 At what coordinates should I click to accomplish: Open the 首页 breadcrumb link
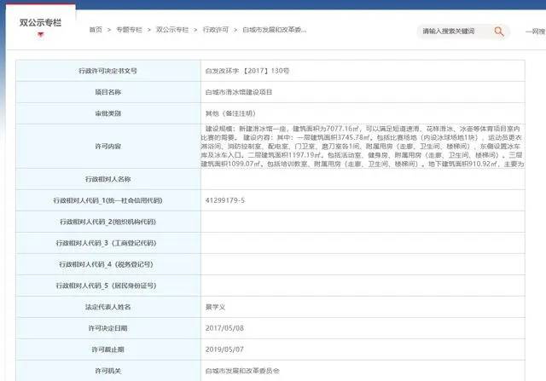(96, 30)
